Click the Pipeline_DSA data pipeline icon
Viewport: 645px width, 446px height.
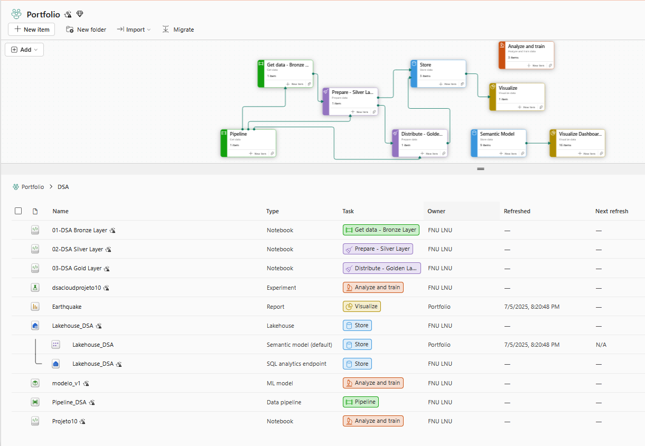coord(35,402)
